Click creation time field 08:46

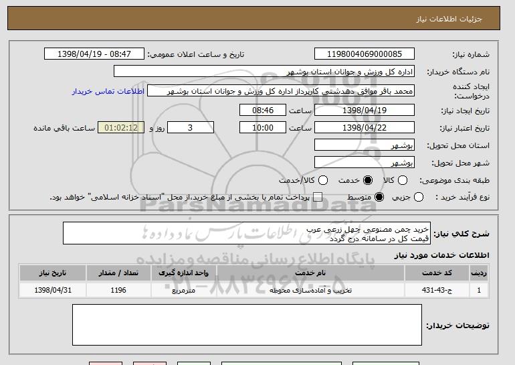pos(263,110)
